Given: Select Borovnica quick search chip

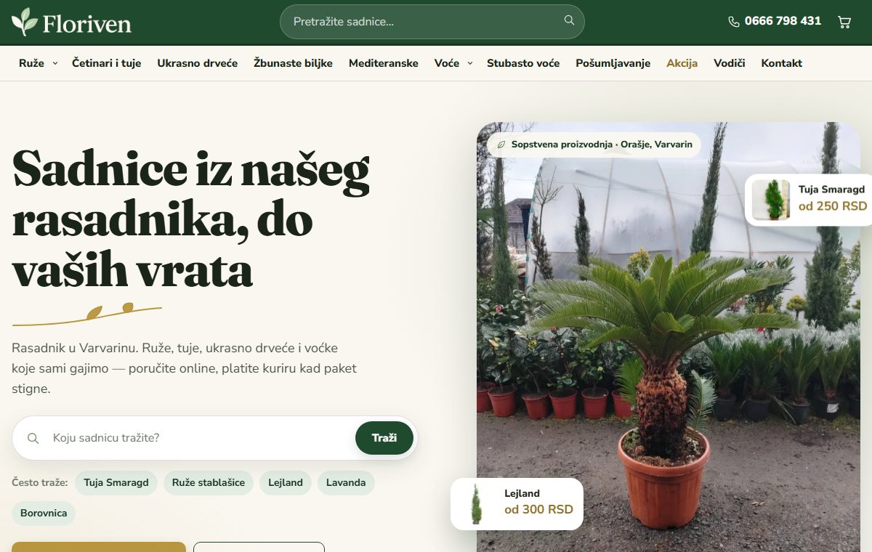Looking at the screenshot, I should coord(44,514).
